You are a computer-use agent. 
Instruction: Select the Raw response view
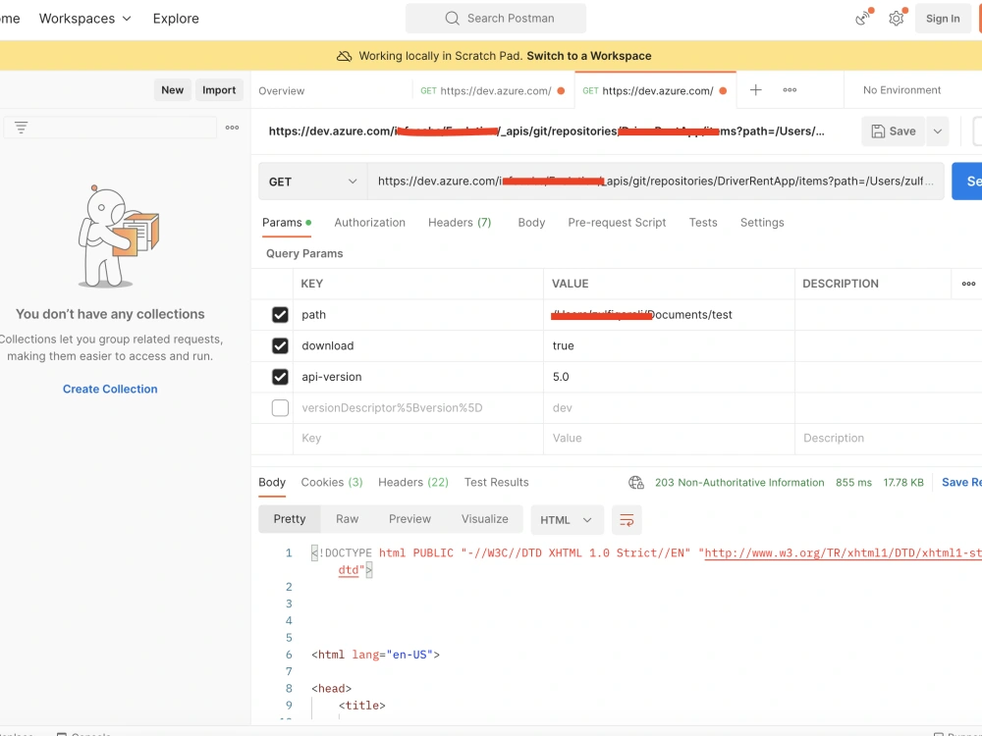[347, 519]
